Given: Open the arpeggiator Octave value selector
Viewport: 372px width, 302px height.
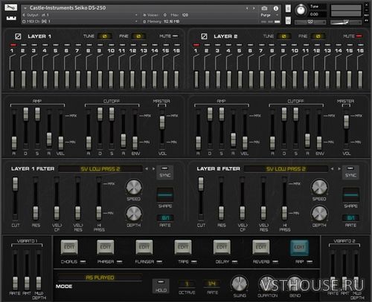Looking at the screenshot, I should (187, 283).
